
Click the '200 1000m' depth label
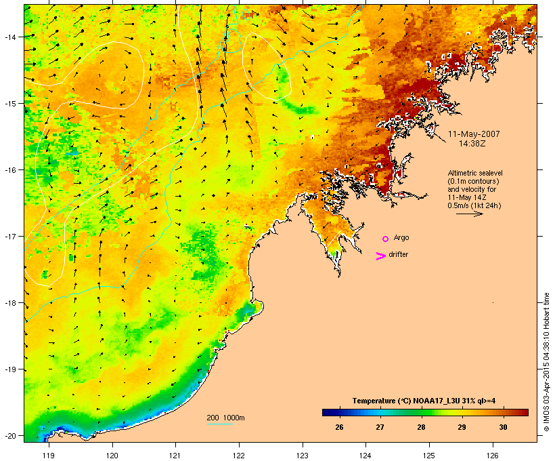coord(225,418)
